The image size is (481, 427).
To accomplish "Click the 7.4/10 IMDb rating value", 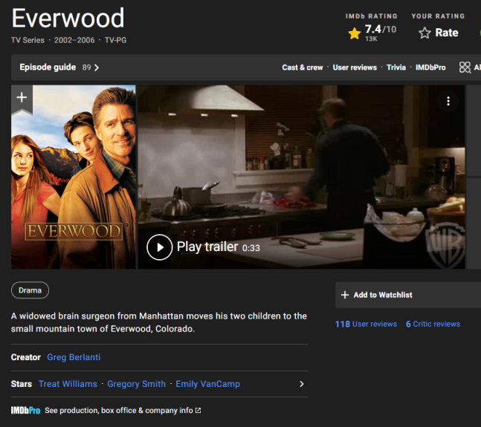I will pyautogui.click(x=381, y=29).
